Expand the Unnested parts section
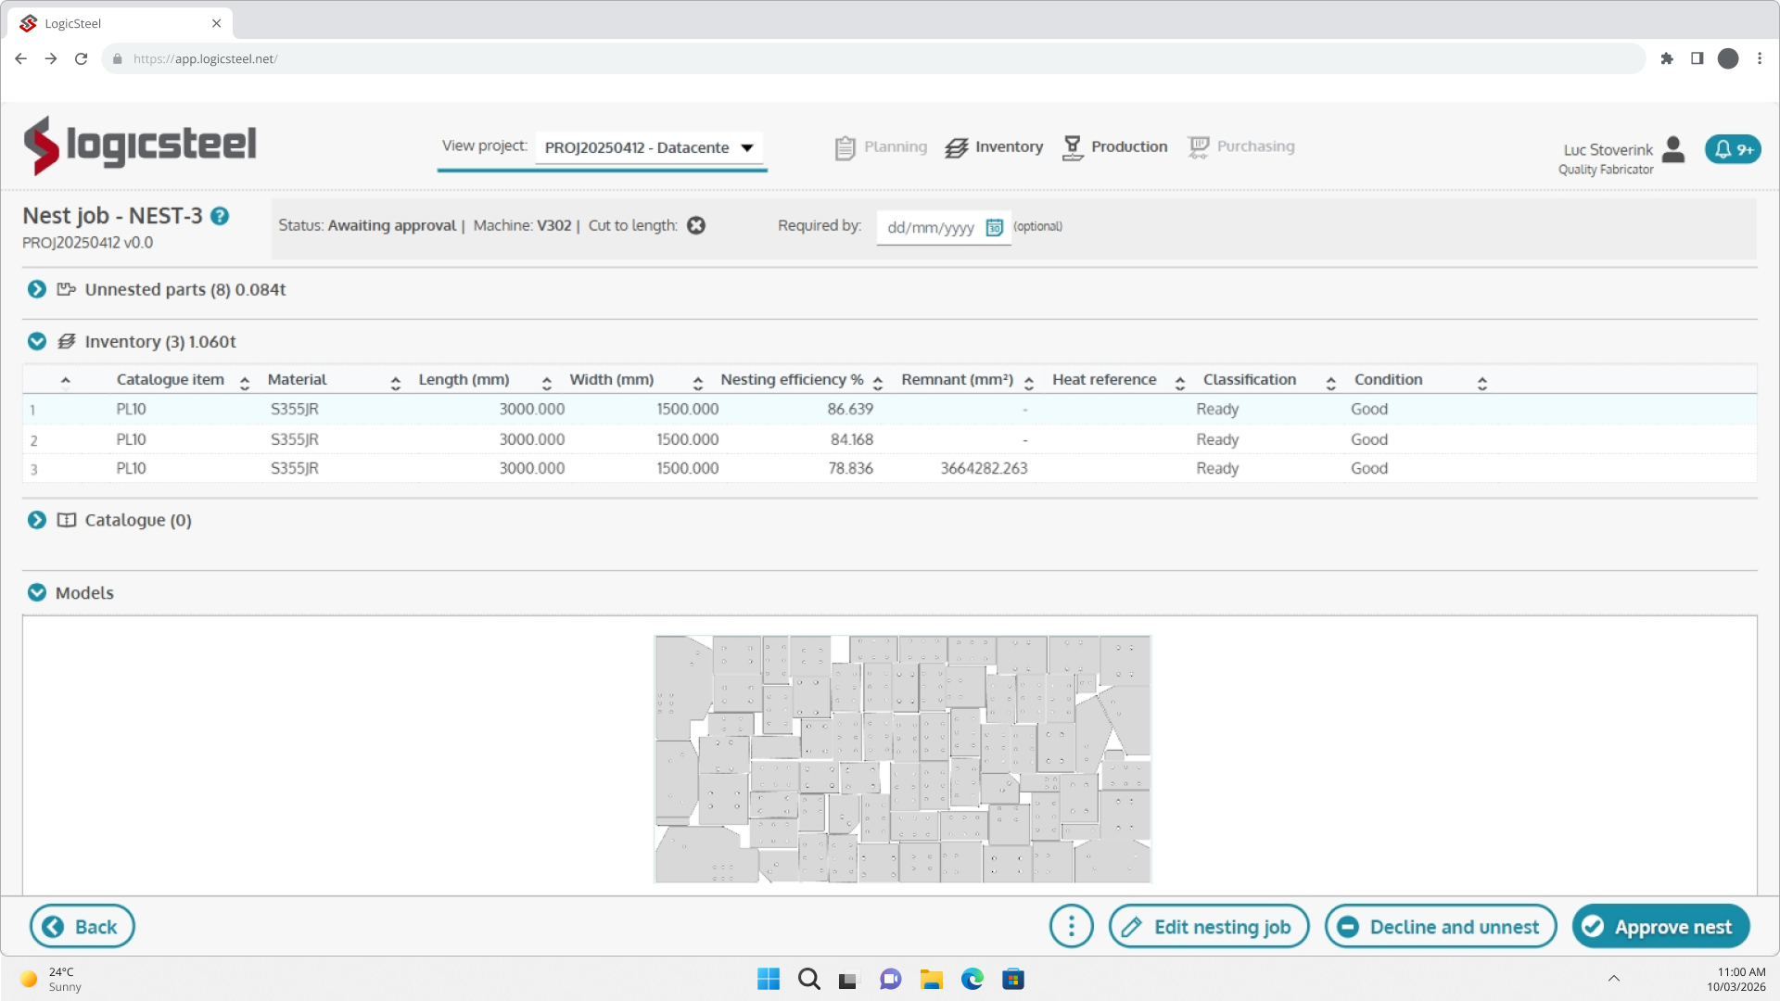Screen dimensions: 1780x1001 (37, 289)
